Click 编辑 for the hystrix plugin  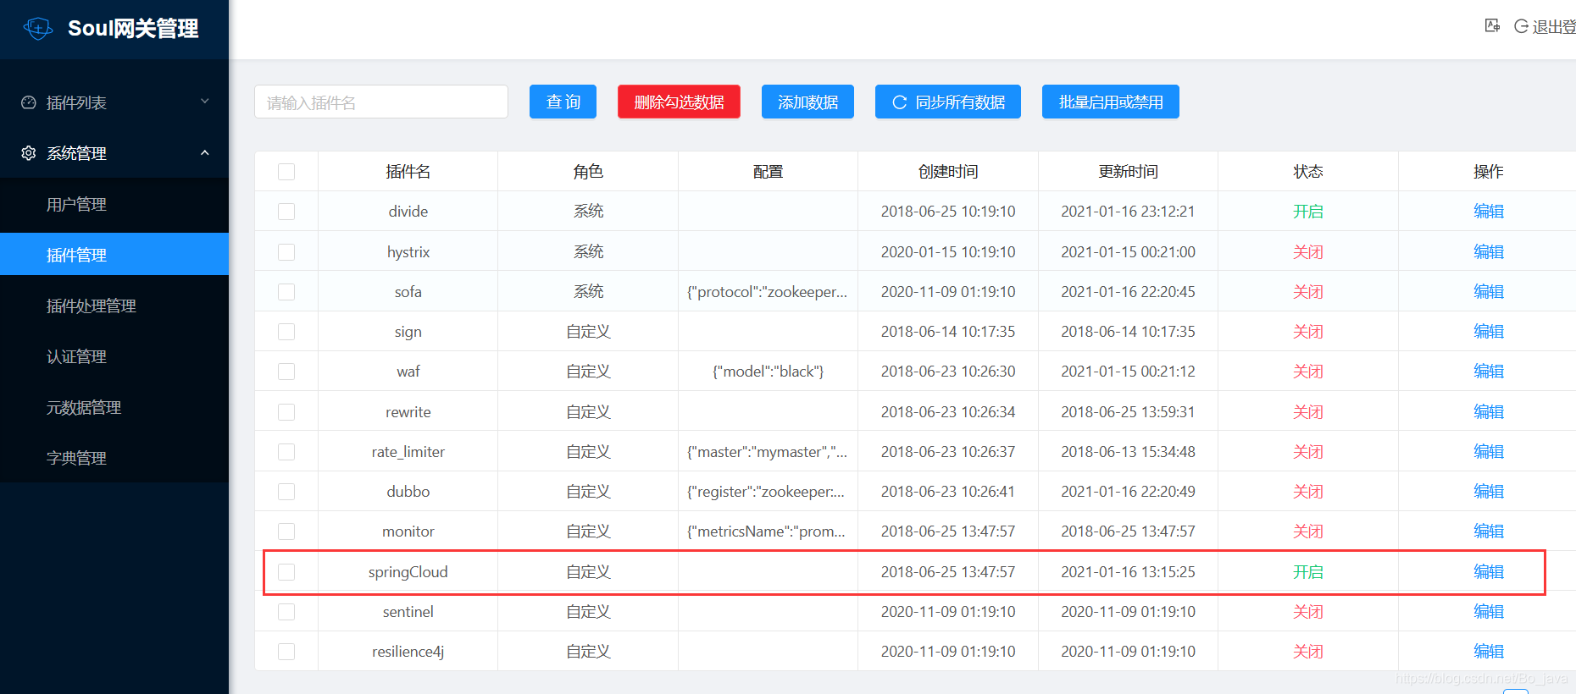tap(1489, 252)
